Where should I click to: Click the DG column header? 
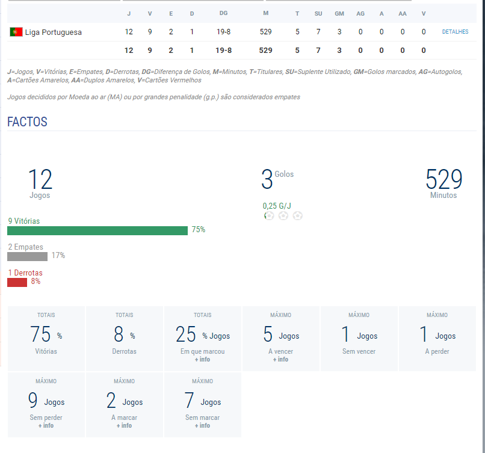223,13
